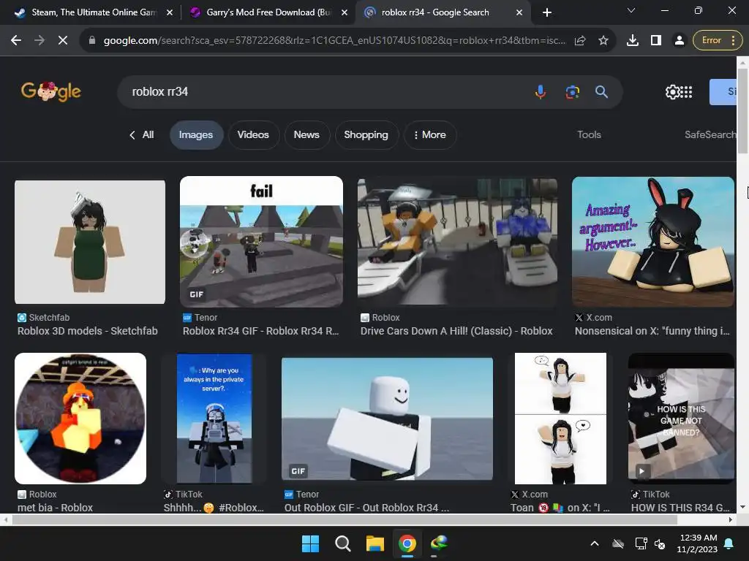The width and height of the screenshot is (749, 561).
Task: Open the Tenor 'fail' GIF thumbnail
Action: click(261, 242)
